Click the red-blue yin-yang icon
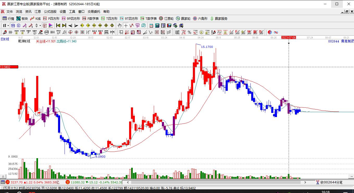Image resolution: width=354 pixels, height=193 pixels. click(270, 32)
